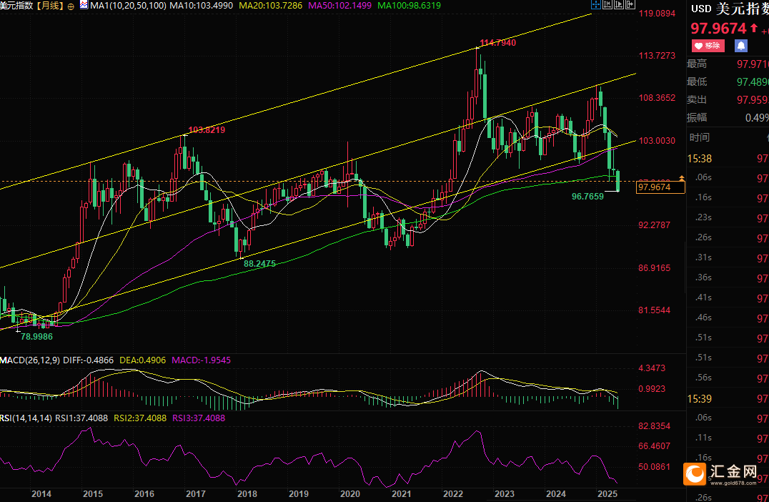
Task: Click the 103.8219 peak label
Action: click(207, 130)
